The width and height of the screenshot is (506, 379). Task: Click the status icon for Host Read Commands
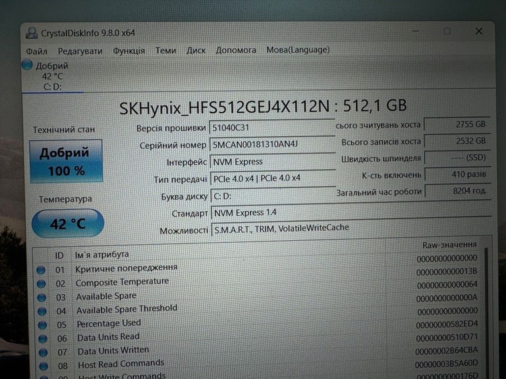pos(43,366)
